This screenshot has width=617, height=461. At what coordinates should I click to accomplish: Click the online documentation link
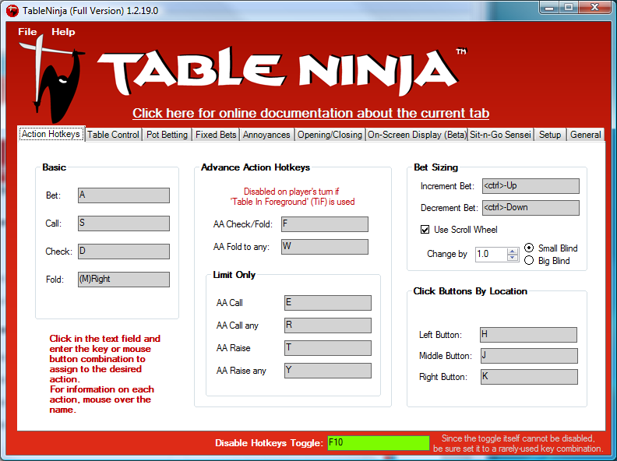[311, 113]
